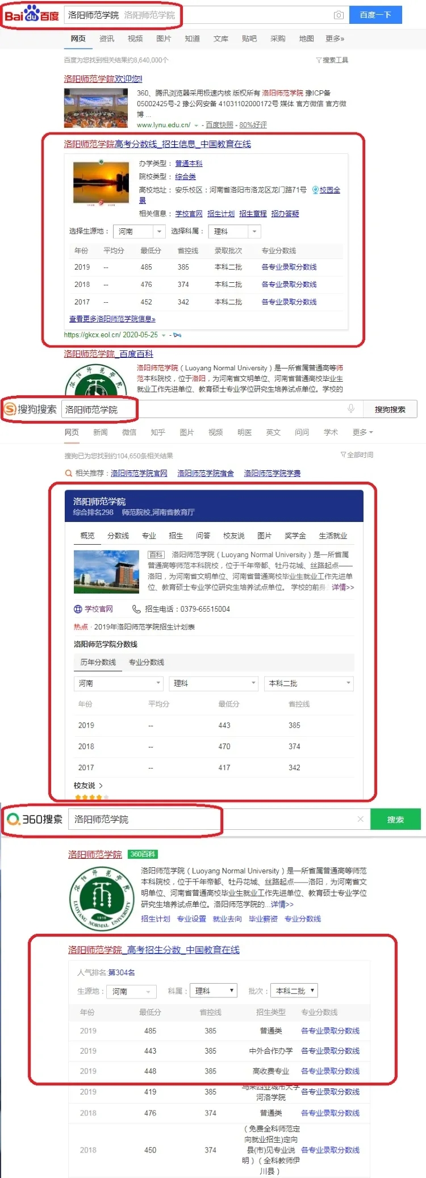Click the Sogou 搜狗搜索 logo
Viewport: 426px width, 1178px height.
[31, 409]
